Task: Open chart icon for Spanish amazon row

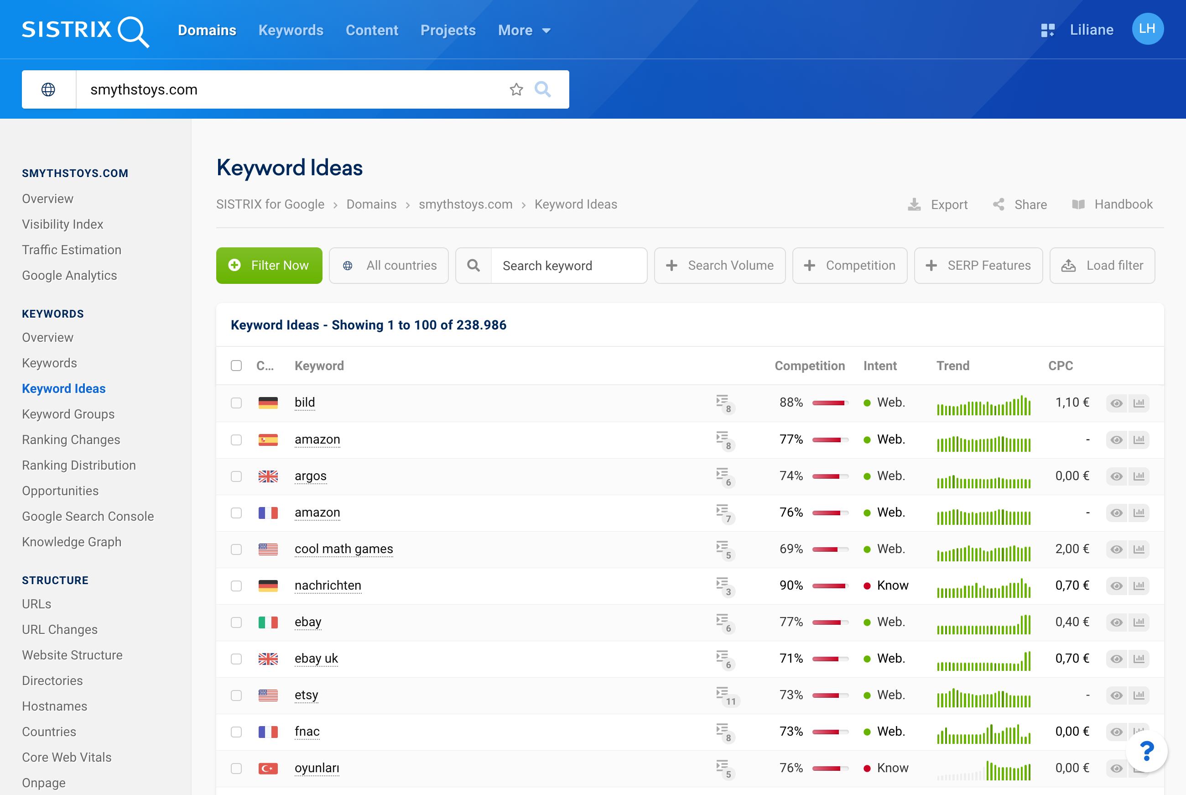Action: pyautogui.click(x=1139, y=439)
